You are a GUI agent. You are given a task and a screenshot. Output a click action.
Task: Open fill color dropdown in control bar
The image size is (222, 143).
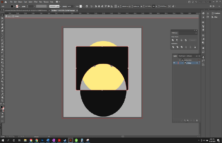click(14, 6)
